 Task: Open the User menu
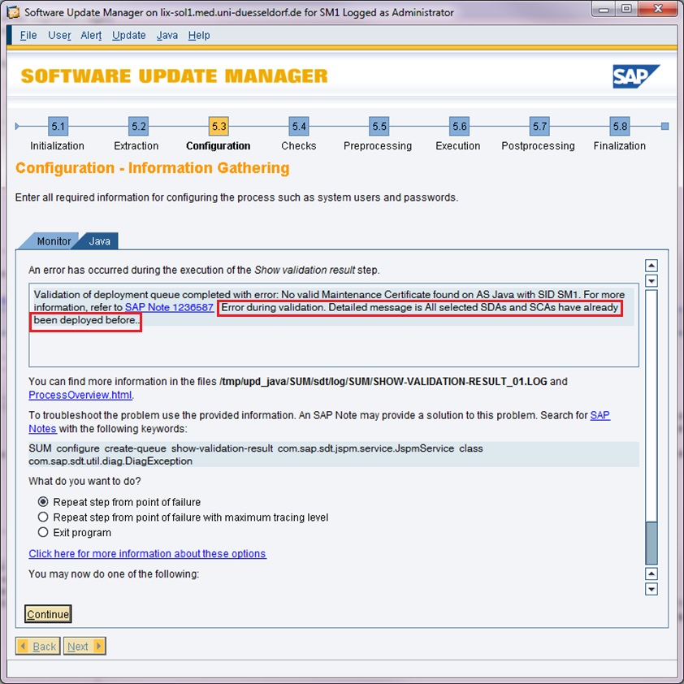pyautogui.click(x=59, y=35)
